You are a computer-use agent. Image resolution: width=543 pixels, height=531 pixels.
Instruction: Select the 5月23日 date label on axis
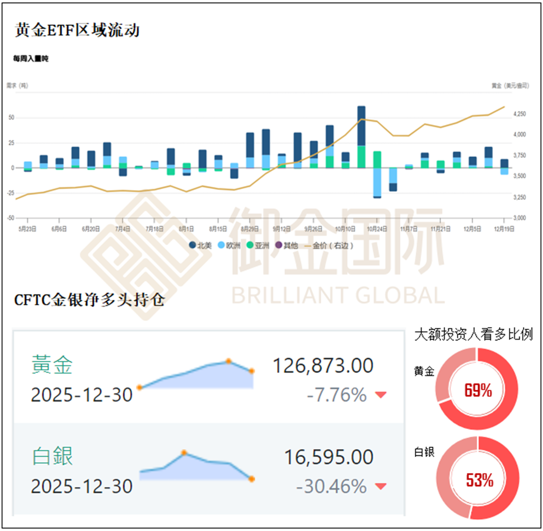click(27, 229)
